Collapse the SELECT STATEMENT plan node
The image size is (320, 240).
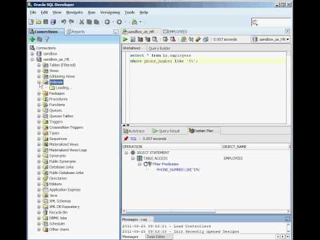[126, 153]
